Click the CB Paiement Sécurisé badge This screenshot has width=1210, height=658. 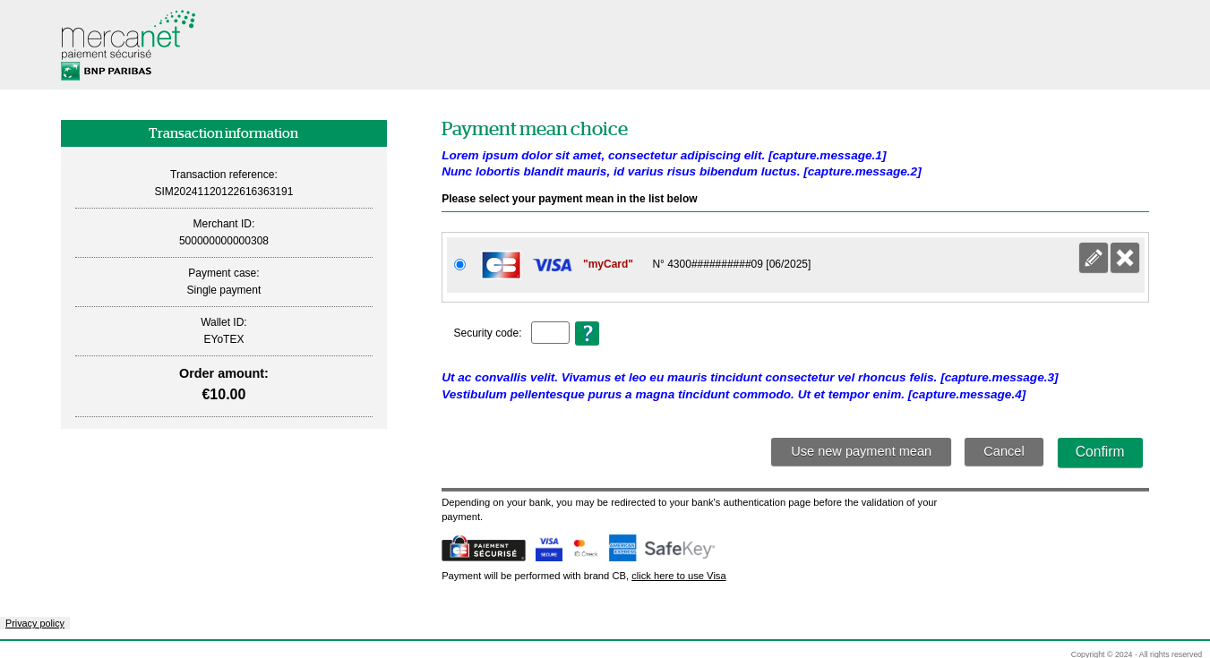click(x=483, y=549)
